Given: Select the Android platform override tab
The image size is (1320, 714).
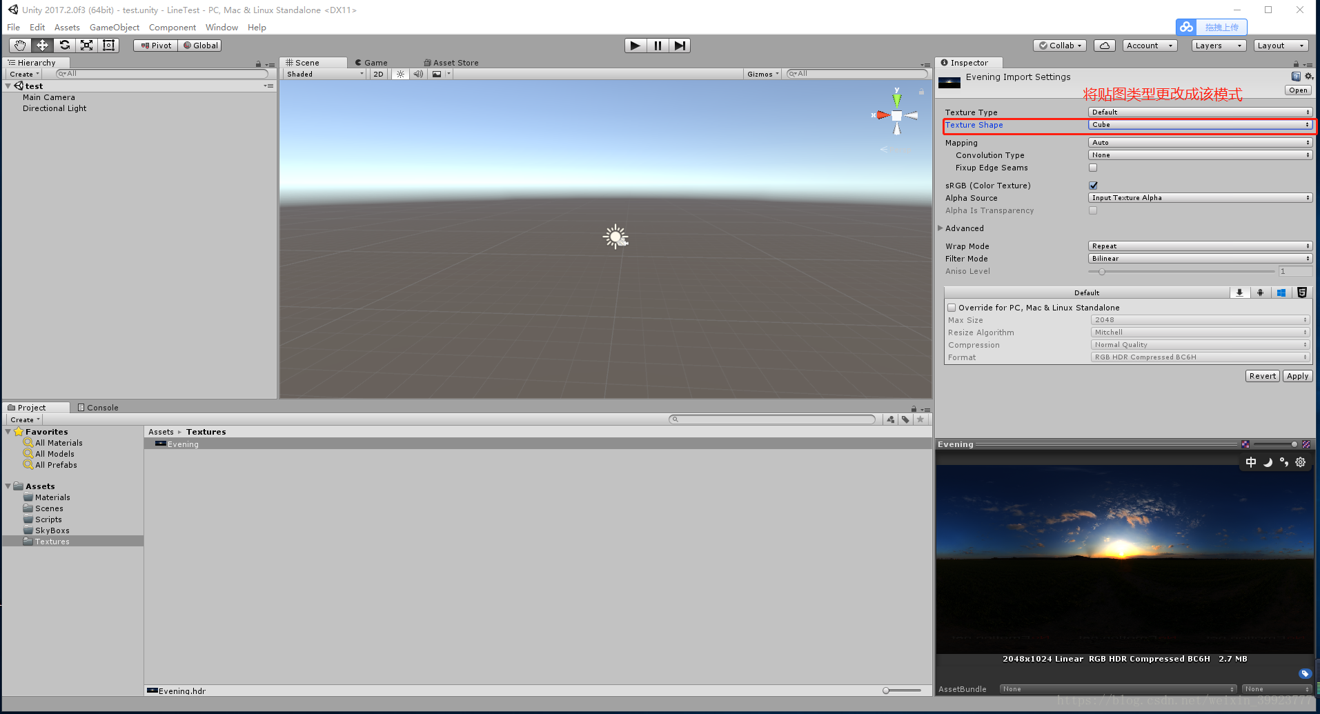Looking at the screenshot, I should (x=1260, y=292).
